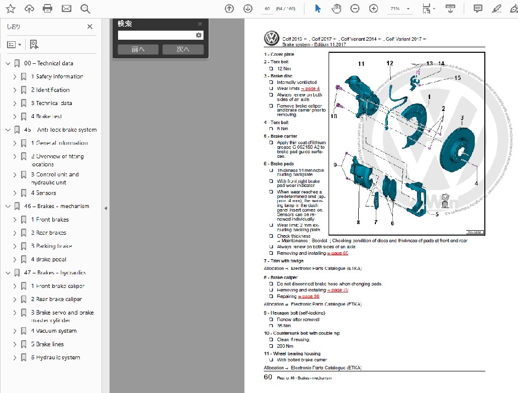This screenshot has width=518, height=393.
Task: Open bookmark options list menu
Action: pyautogui.click(x=14, y=44)
